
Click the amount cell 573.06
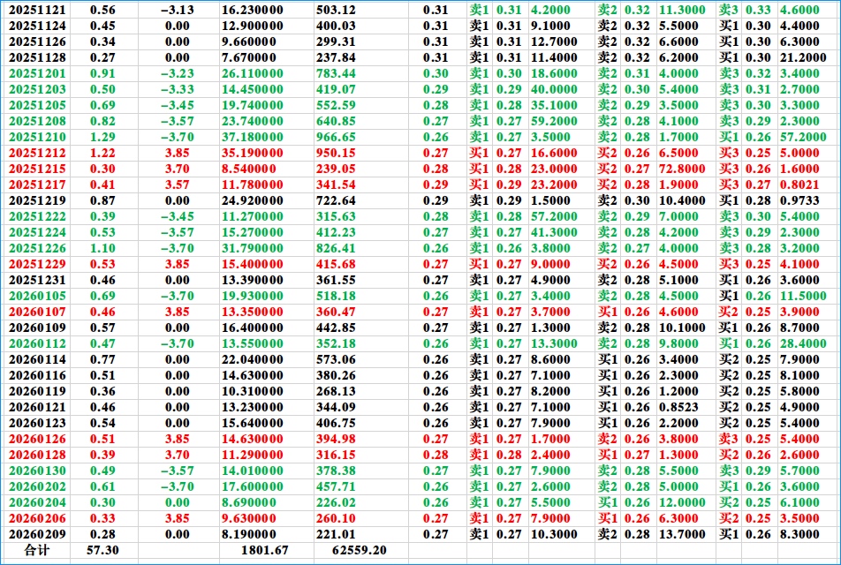pyautogui.click(x=336, y=359)
